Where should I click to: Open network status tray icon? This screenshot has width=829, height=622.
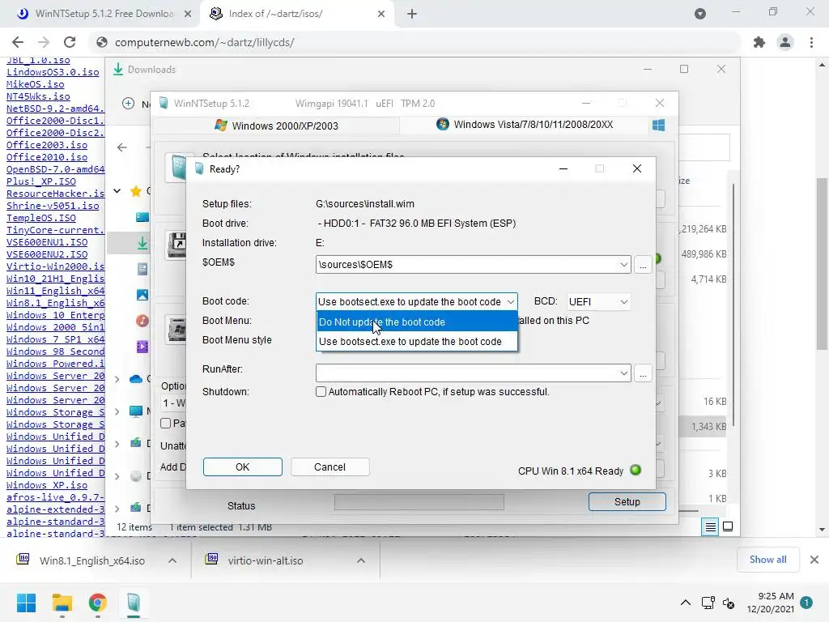pos(708,603)
